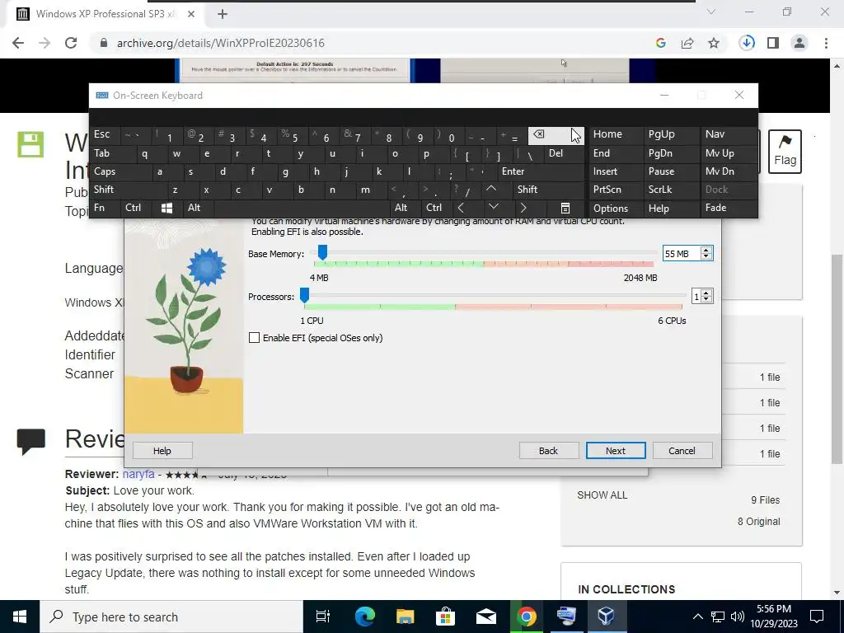
Task: Click the PrtScn key on On-Screen Keyboard
Action: click(x=615, y=190)
